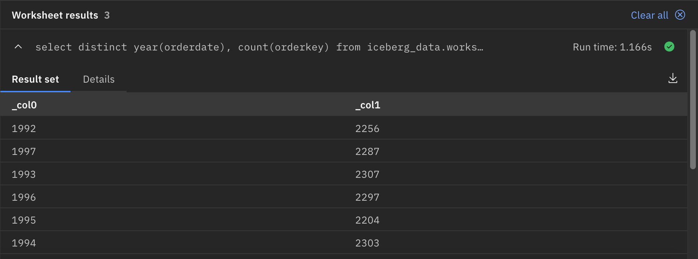Click the _col0 column header
Screen dimensions: 698x259
pyautogui.click(x=24, y=105)
